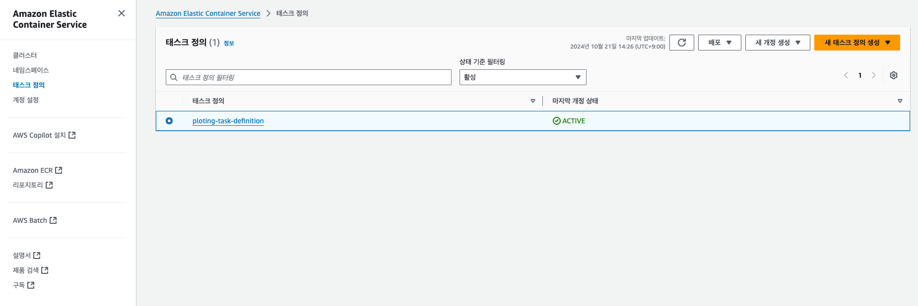Open 설명서 documentation link
918x306 pixels.
coord(22,255)
